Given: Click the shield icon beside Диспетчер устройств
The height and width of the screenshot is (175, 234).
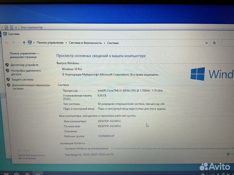Looking at the screenshot, I should pos(7,65).
